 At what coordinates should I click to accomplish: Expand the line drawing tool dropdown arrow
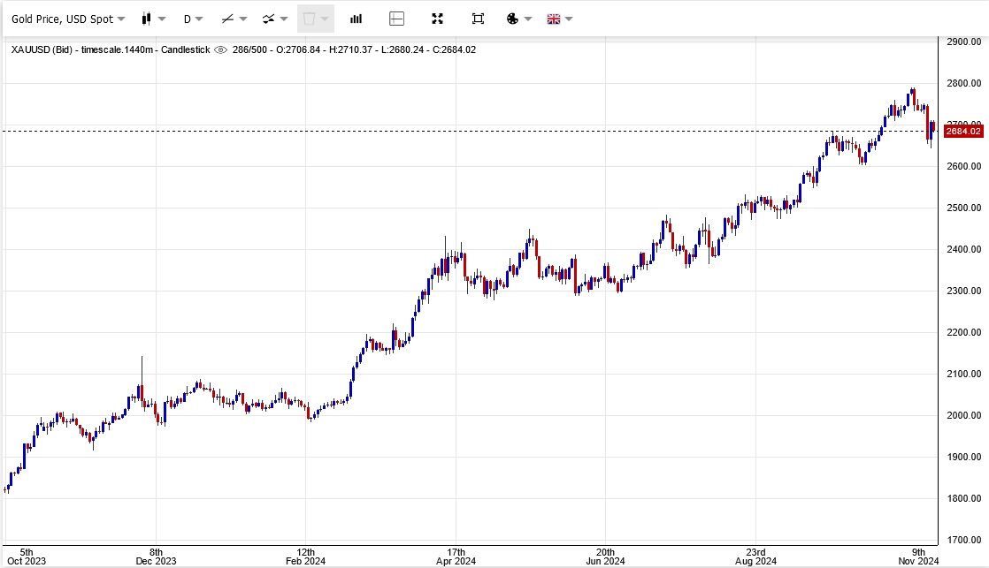(243, 19)
